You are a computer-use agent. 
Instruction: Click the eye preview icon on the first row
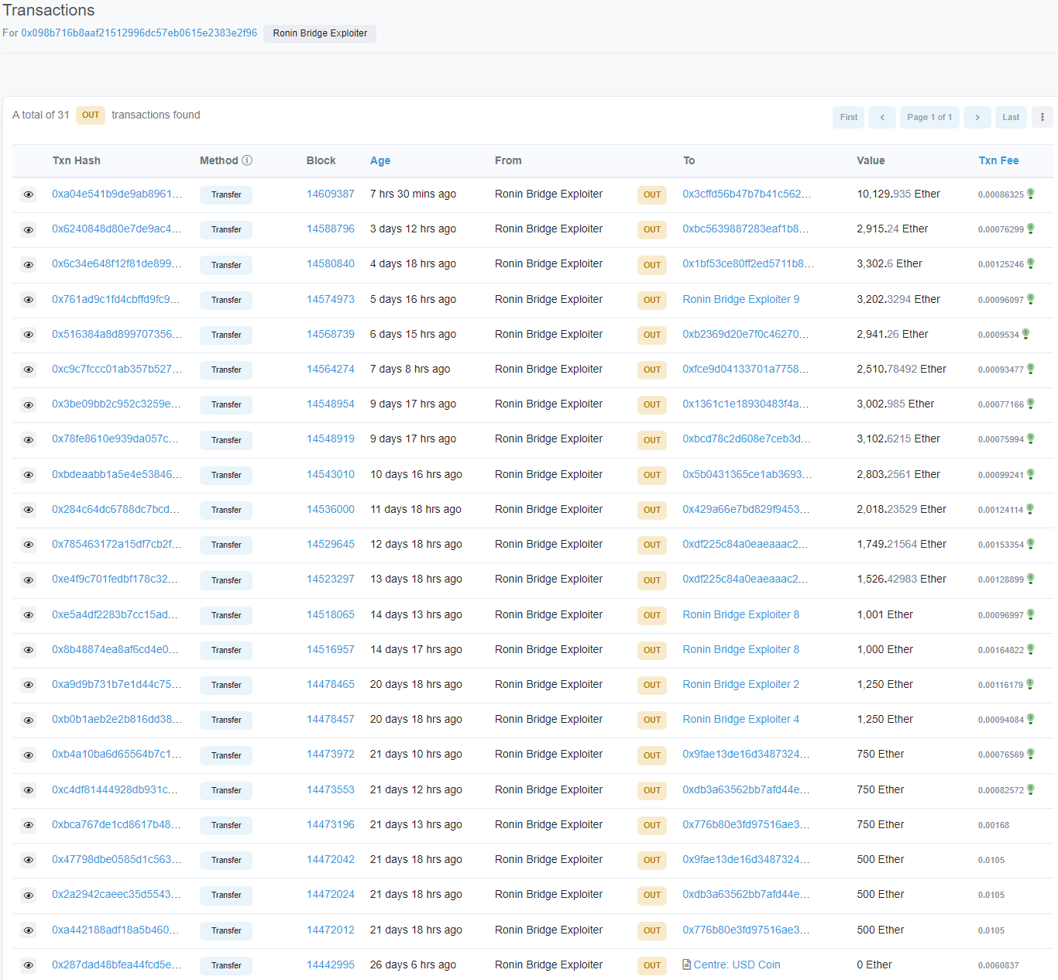(29, 194)
